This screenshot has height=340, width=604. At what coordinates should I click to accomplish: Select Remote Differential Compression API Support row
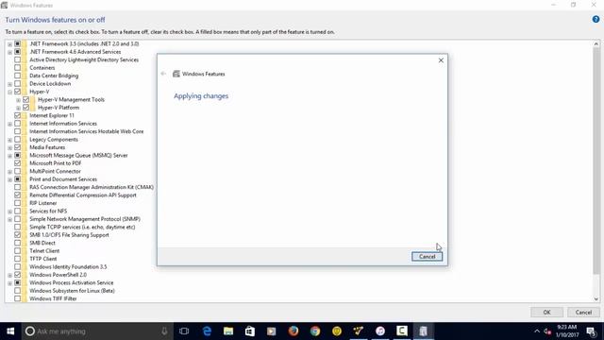(83, 195)
